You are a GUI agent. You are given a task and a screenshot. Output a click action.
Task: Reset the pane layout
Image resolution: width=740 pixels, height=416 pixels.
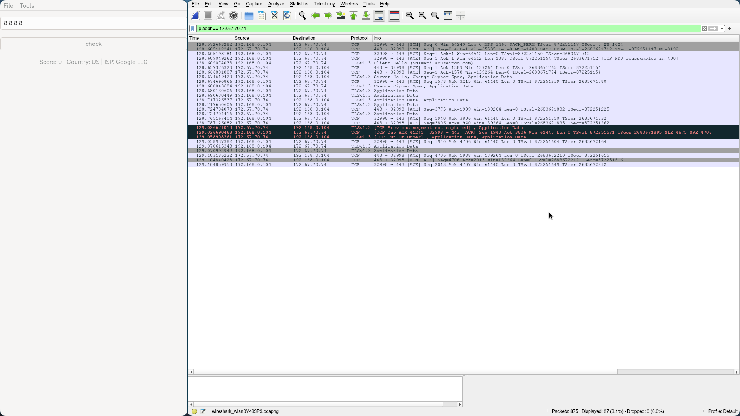461,16
